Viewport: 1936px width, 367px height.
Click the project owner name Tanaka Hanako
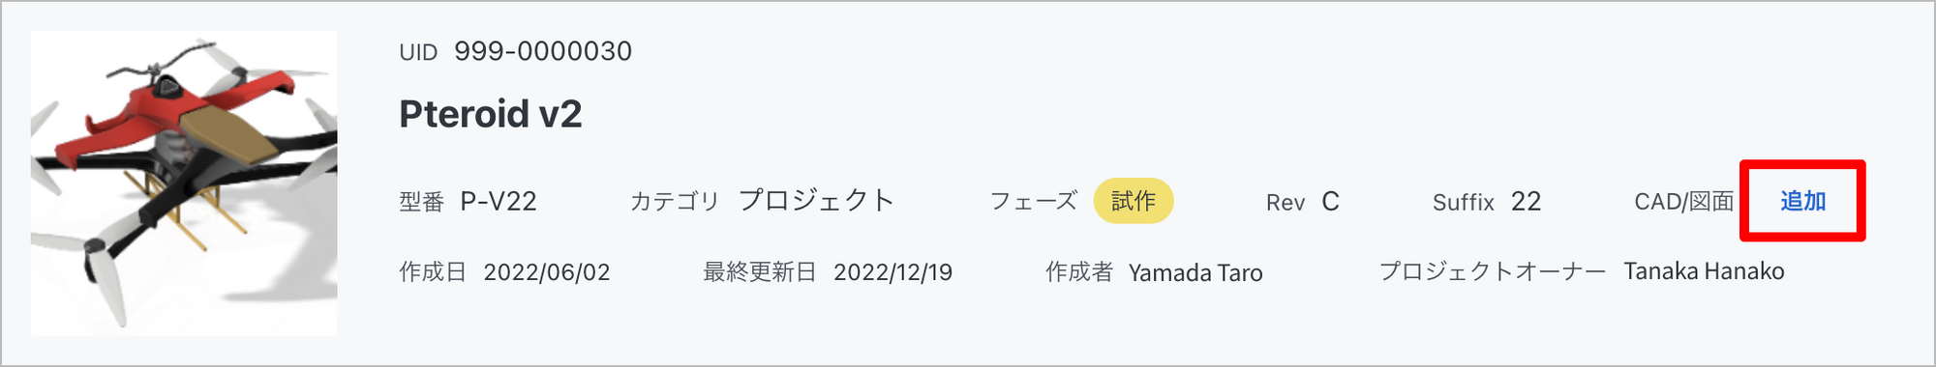[1704, 271]
